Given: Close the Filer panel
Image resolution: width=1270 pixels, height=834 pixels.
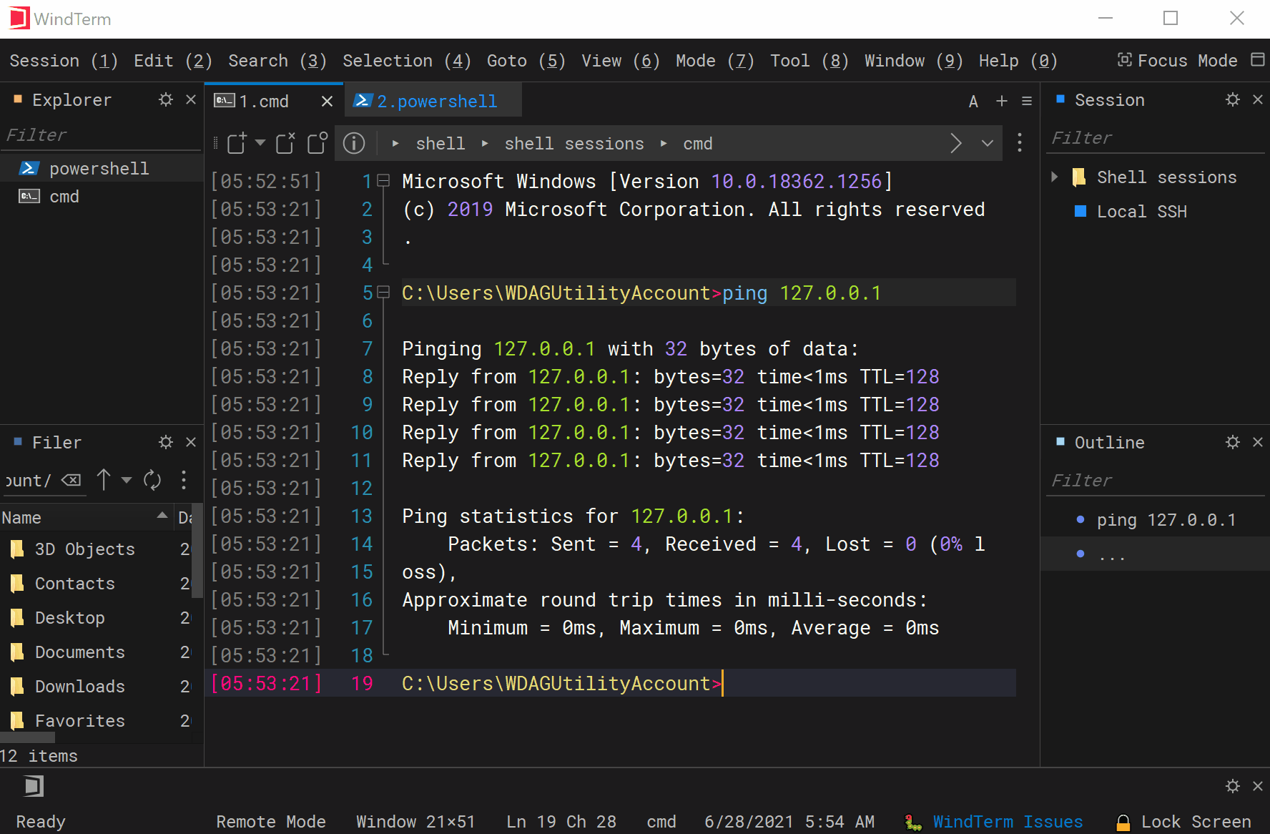Looking at the screenshot, I should [191, 442].
